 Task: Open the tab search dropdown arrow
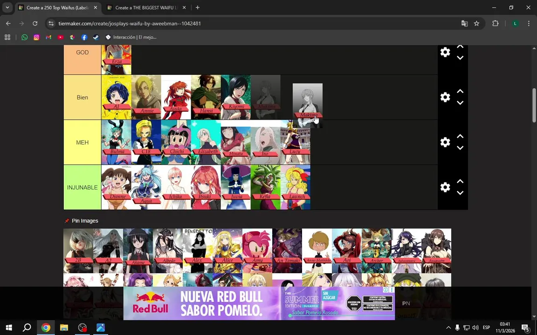click(x=7, y=7)
